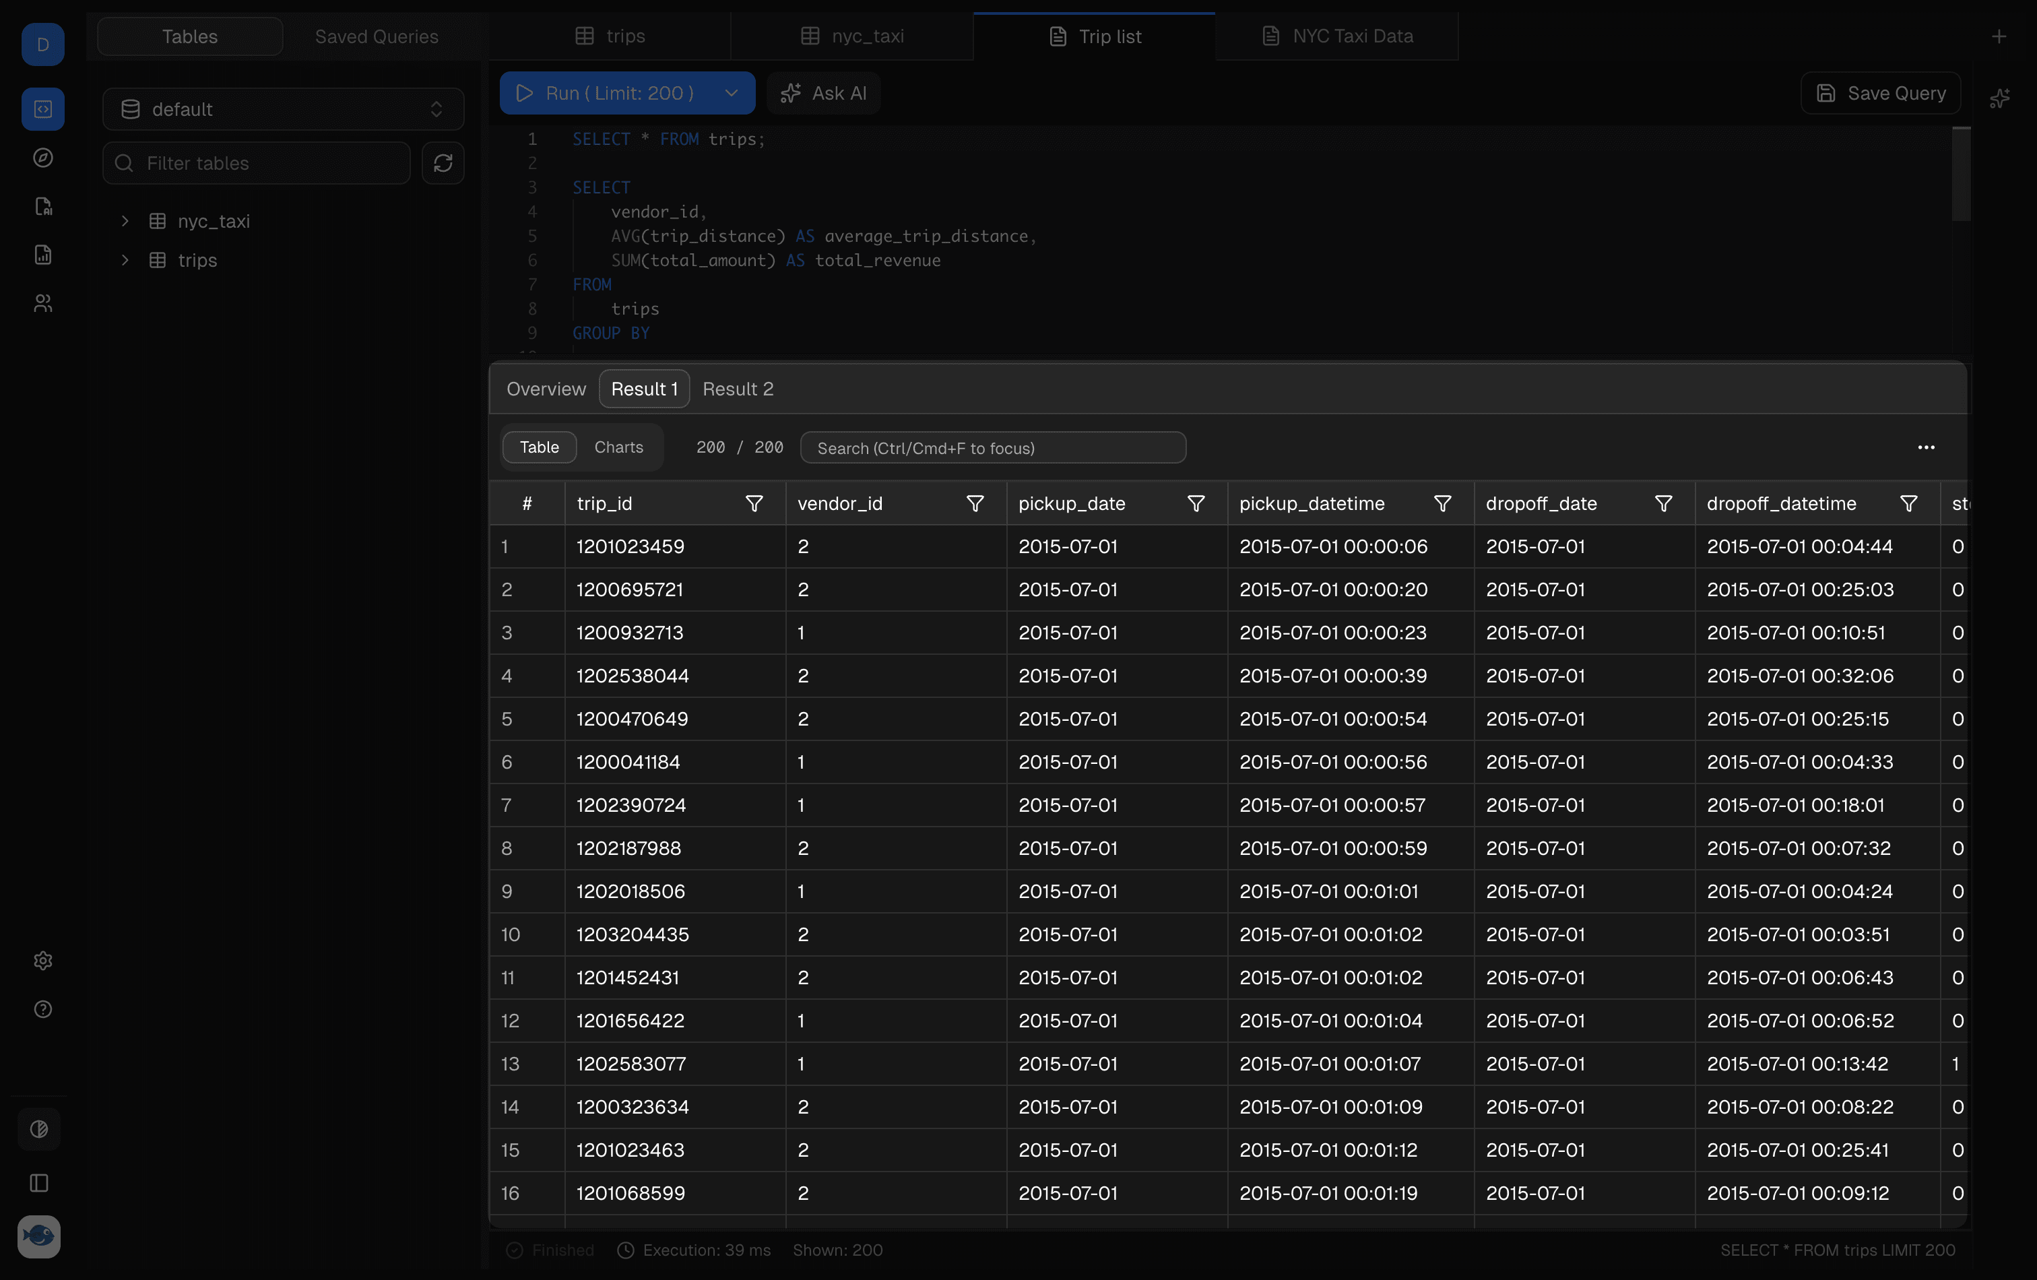Focus the results Search field
Screen dimensions: 2037x1280
tap(993, 449)
